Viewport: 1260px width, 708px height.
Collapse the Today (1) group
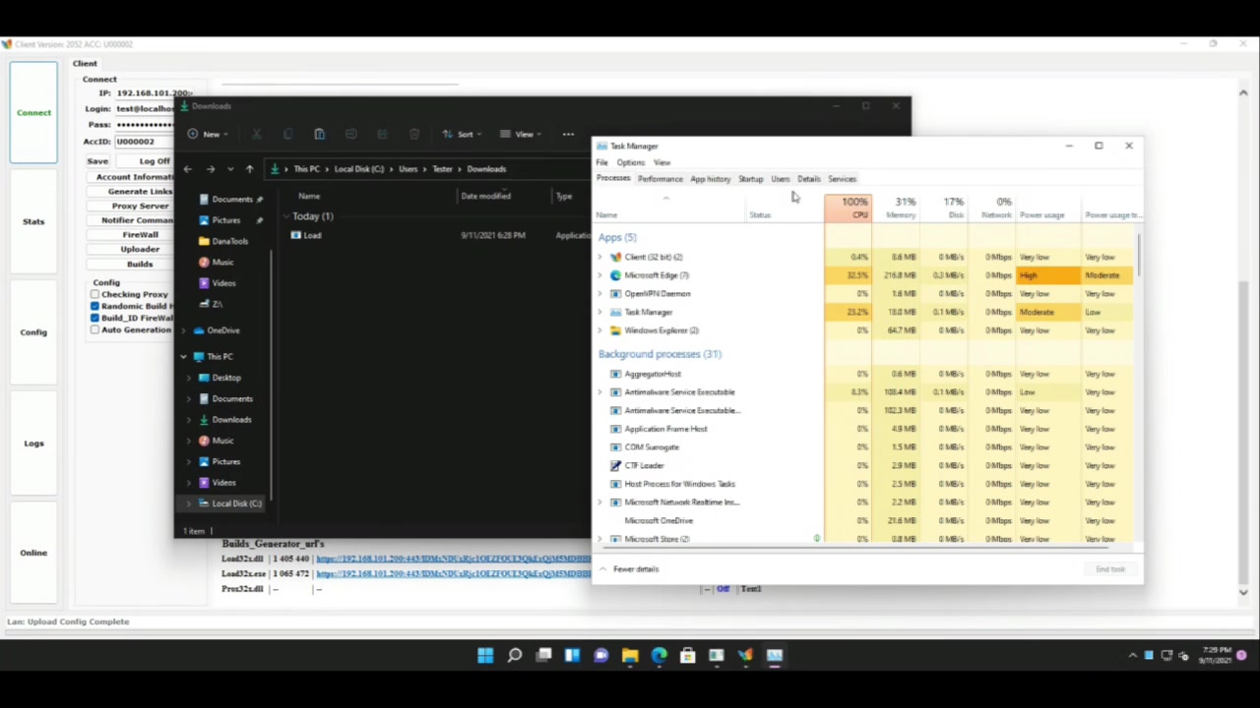[x=286, y=216]
